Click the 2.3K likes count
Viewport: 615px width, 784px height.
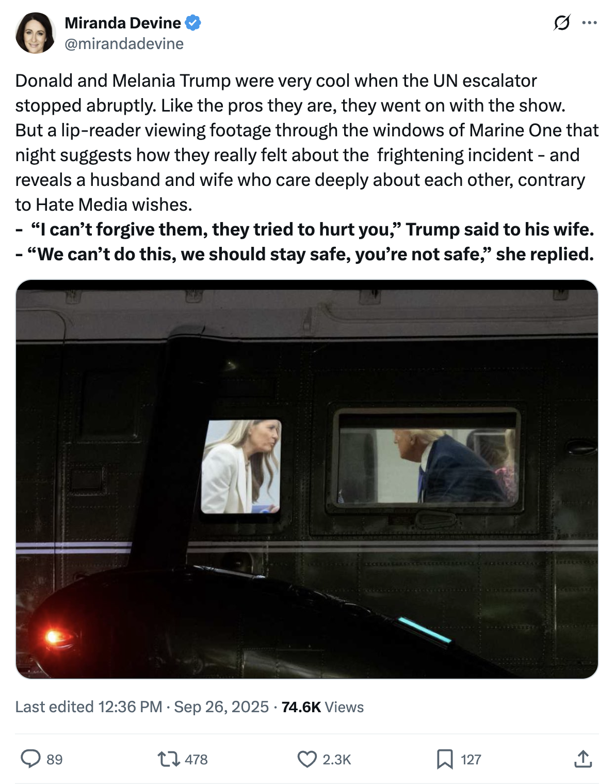click(x=336, y=759)
